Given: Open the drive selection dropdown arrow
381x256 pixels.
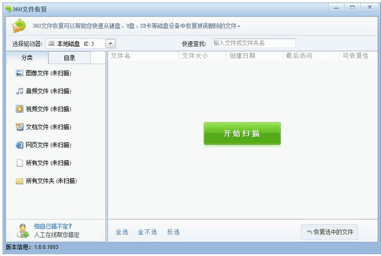Looking at the screenshot, I should click(110, 44).
